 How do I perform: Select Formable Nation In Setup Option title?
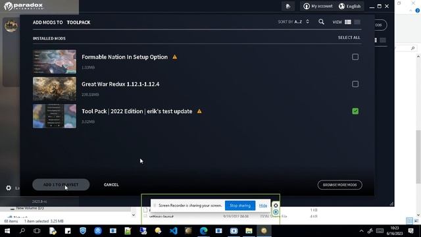coord(124,57)
